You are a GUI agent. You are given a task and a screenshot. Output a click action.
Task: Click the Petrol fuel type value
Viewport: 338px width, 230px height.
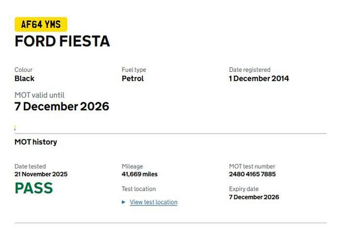133,78
